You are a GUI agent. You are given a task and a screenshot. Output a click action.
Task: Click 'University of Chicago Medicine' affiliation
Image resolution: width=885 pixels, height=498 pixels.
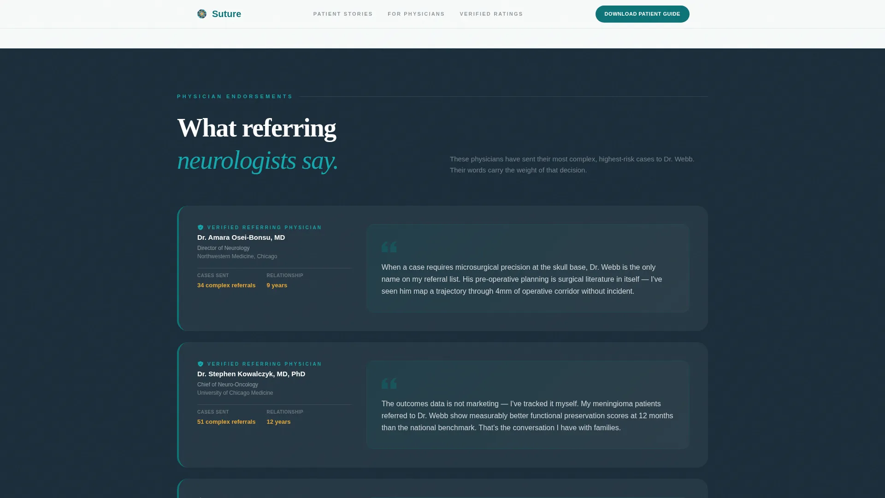(235, 393)
